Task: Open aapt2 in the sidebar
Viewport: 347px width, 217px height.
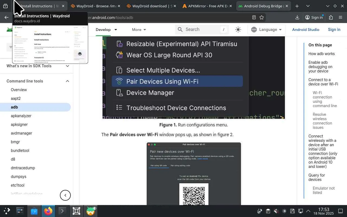Action: (16, 98)
